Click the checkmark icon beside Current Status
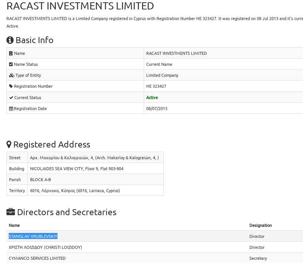Screen dimensions: 303x267 click(11, 98)
